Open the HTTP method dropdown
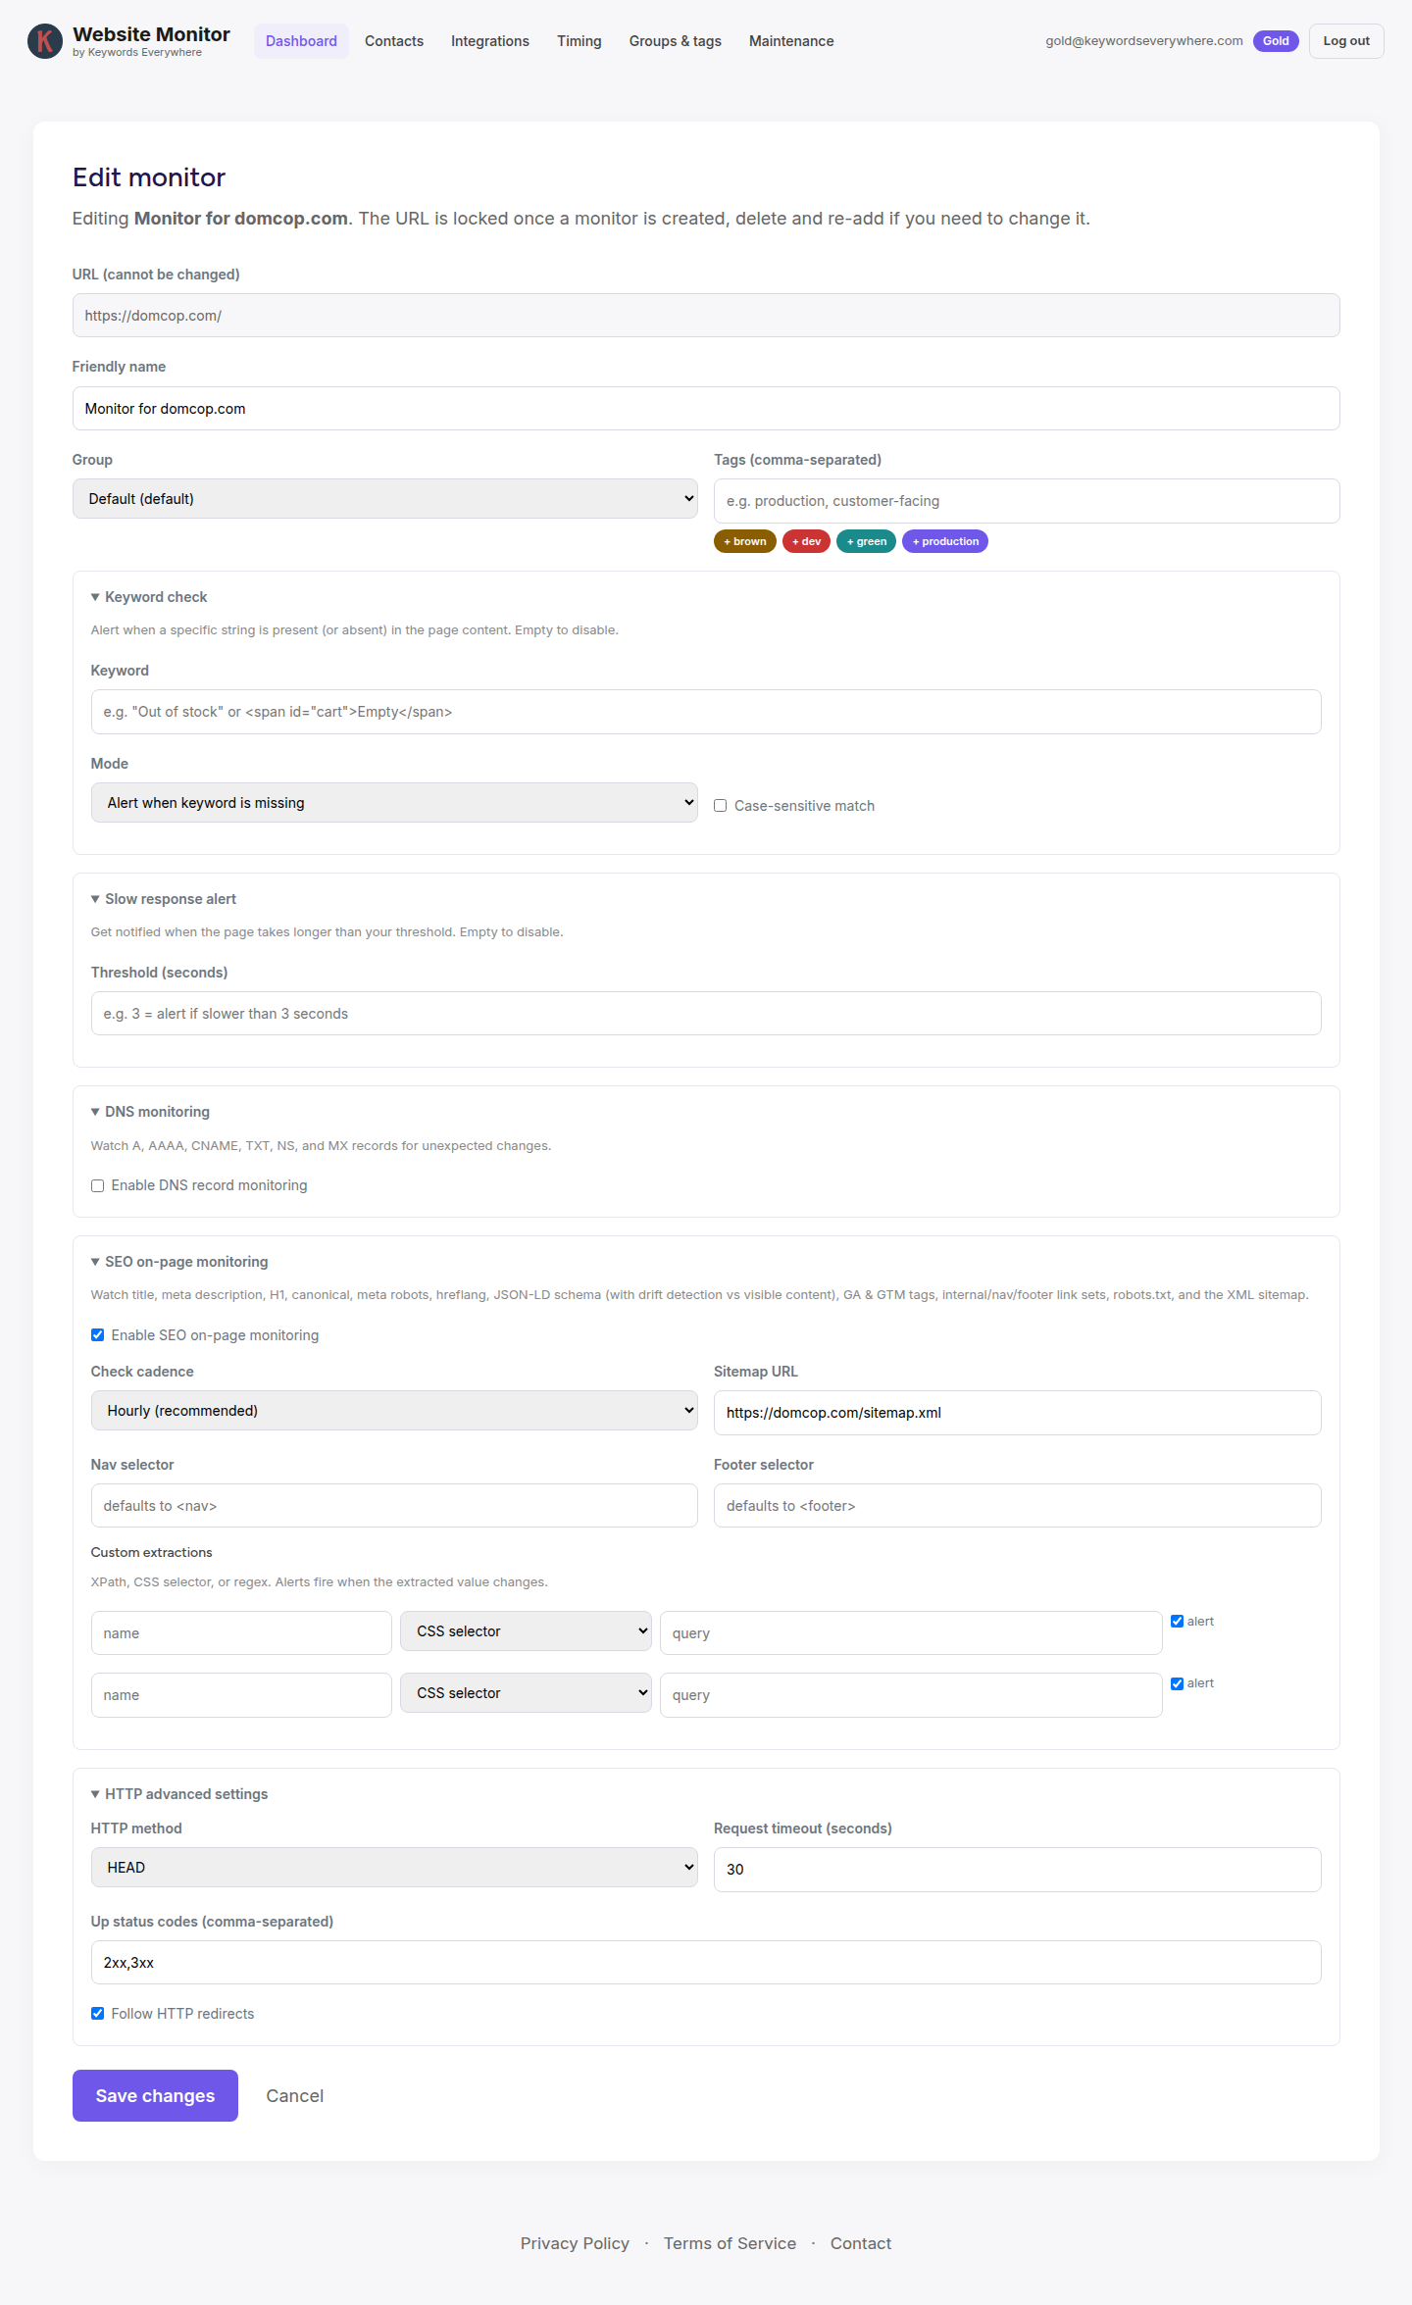The image size is (1412, 2305). coord(394,1868)
